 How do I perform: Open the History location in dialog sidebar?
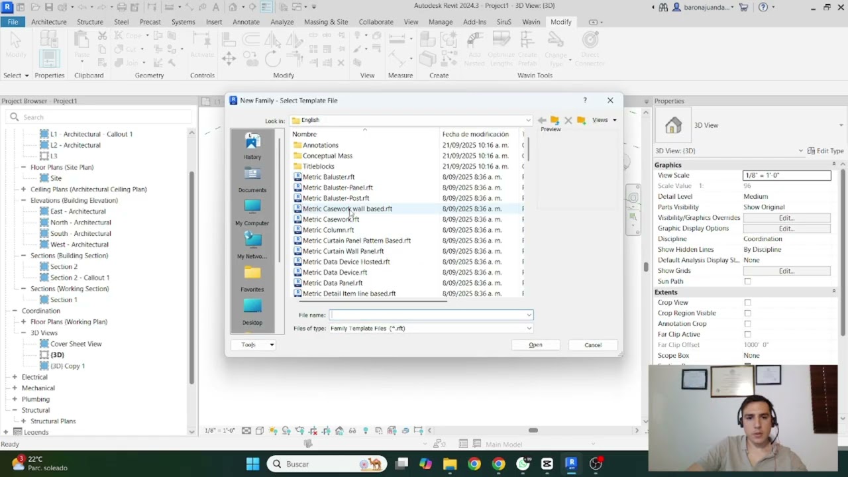(x=252, y=146)
